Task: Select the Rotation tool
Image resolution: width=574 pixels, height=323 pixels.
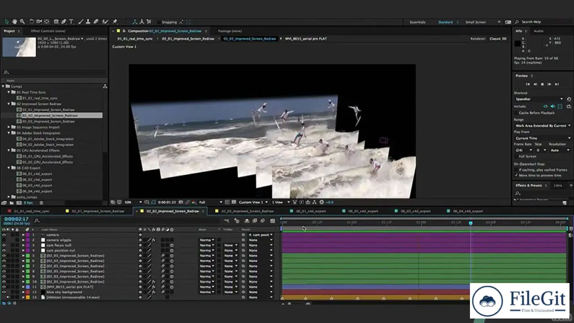Action: 31,22
